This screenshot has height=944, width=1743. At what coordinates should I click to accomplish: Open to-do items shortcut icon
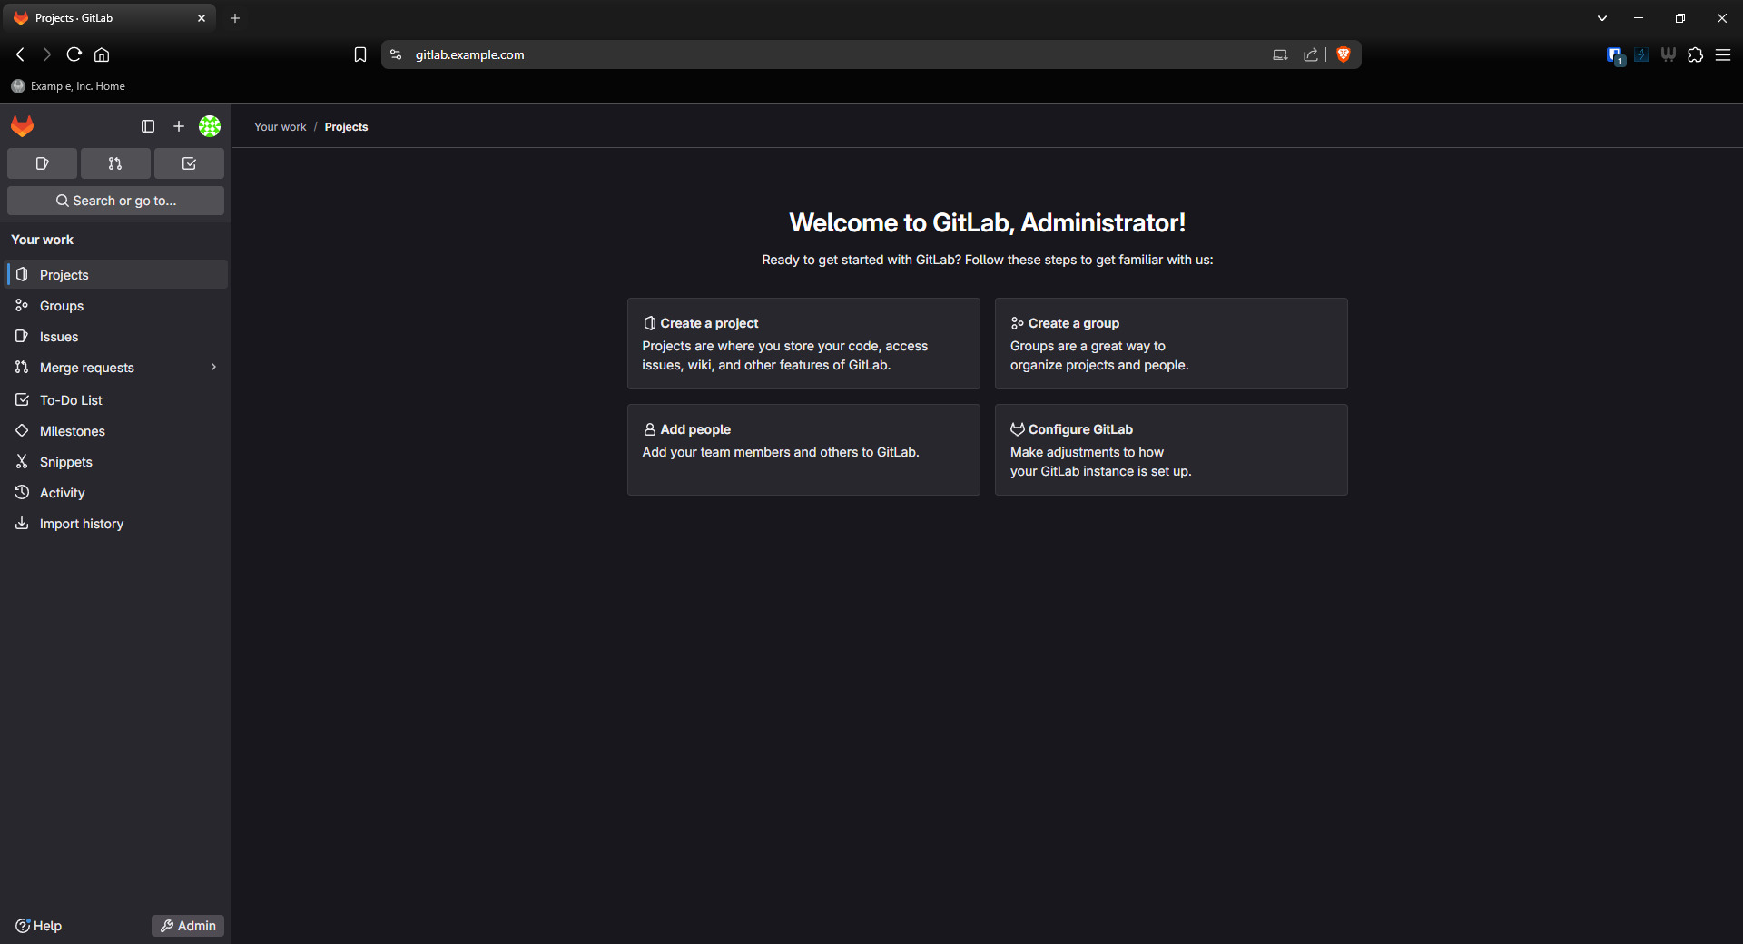pyautogui.click(x=189, y=163)
